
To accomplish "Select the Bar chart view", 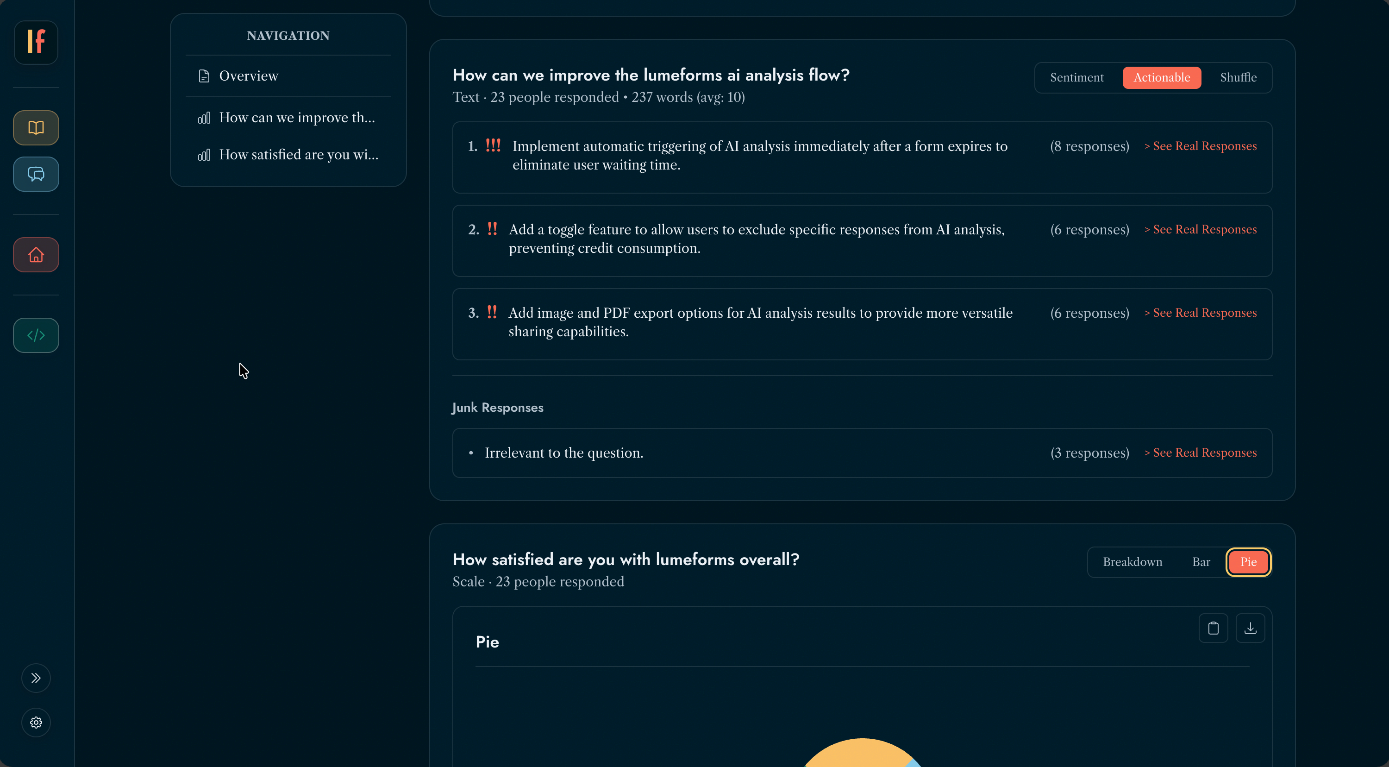I will [x=1201, y=561].
